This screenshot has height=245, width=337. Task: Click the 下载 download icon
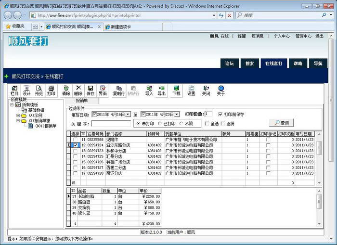pos(176,90)
